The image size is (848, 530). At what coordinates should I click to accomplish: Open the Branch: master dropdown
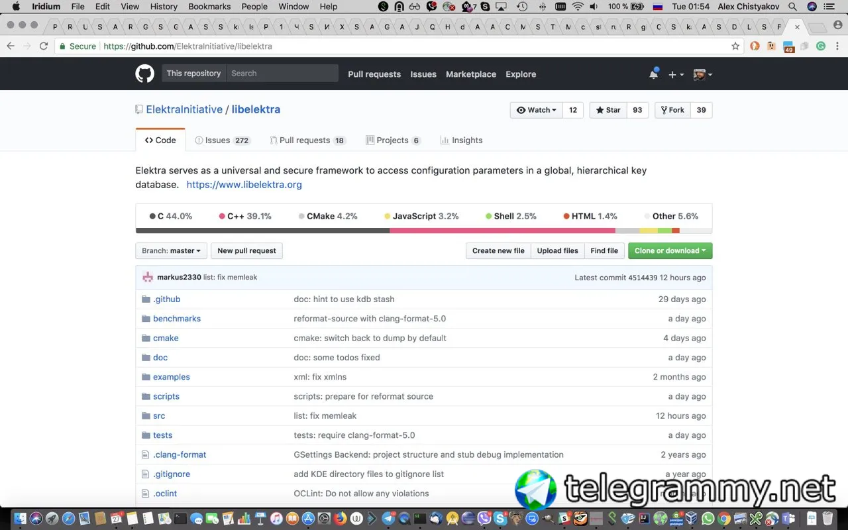tap(171, 251)
